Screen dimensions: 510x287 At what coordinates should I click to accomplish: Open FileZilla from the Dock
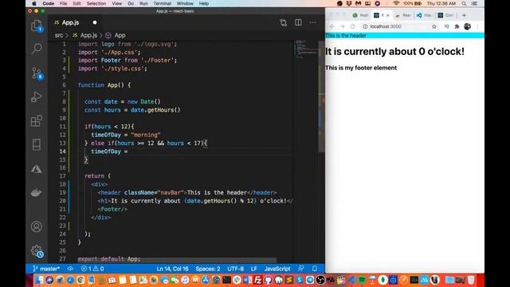258,280
